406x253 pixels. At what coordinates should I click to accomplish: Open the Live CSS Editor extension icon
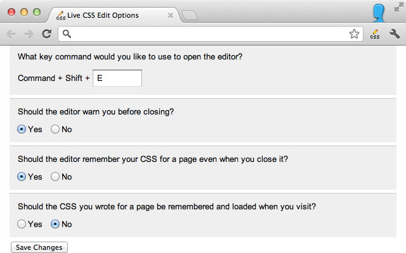point(375,34)
